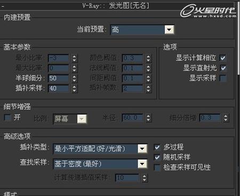Turn on the 细节增强 开 checkbox
The image size is (240, 196).
coord(7,117)
